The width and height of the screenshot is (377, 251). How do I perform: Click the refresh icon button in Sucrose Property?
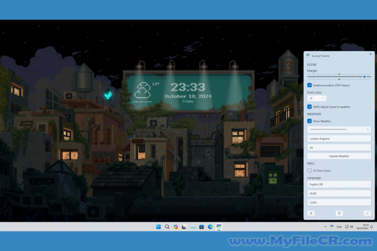(x=367, y=213)
